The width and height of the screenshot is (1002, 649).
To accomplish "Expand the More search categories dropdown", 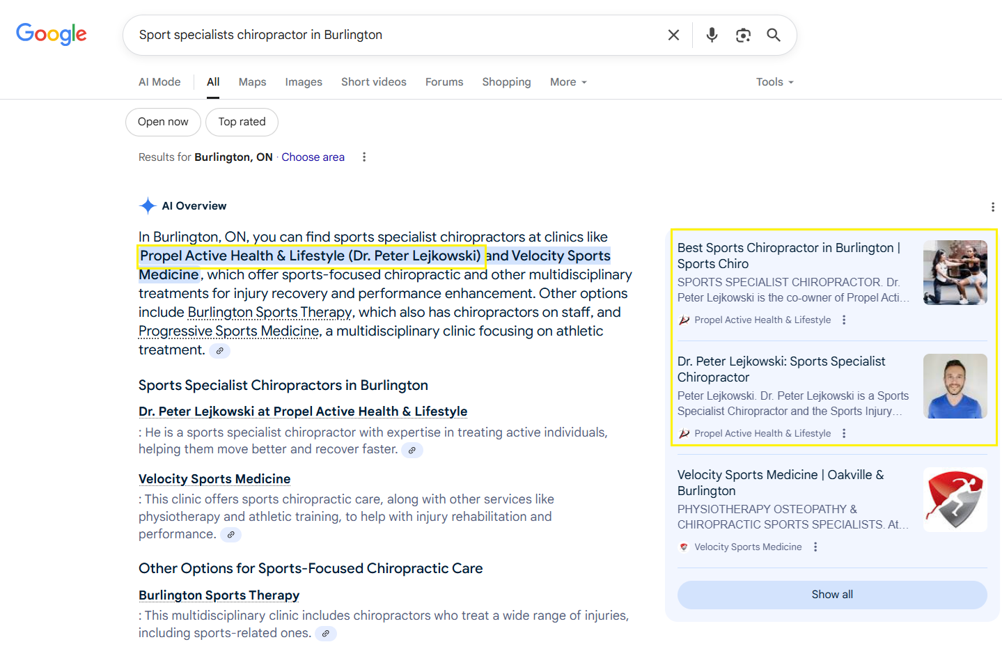I will [568, 82].
